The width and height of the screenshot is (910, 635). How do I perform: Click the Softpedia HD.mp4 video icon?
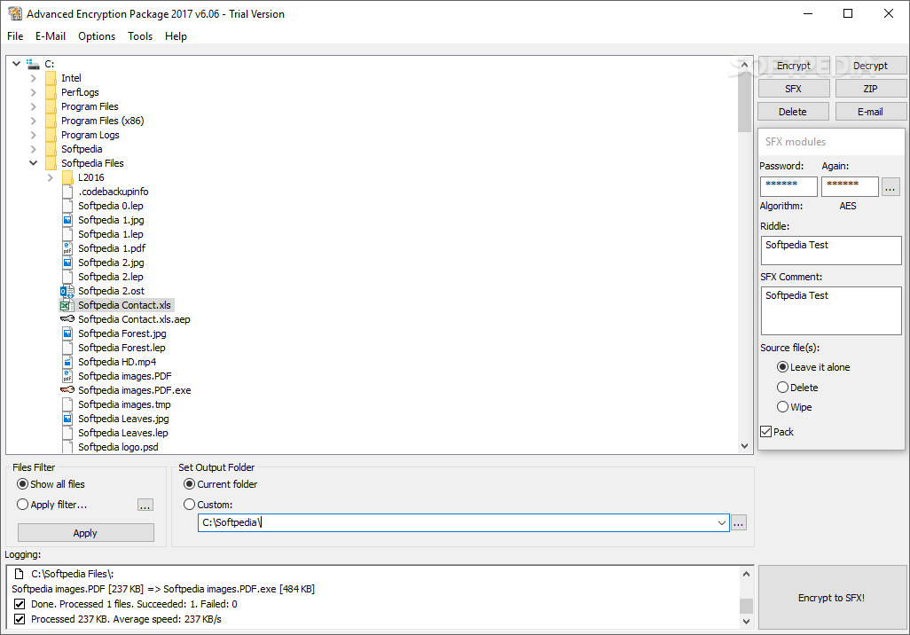[67, 362]
